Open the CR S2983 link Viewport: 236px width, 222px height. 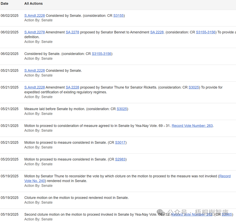pyautogui.click(x=120, y=159)
